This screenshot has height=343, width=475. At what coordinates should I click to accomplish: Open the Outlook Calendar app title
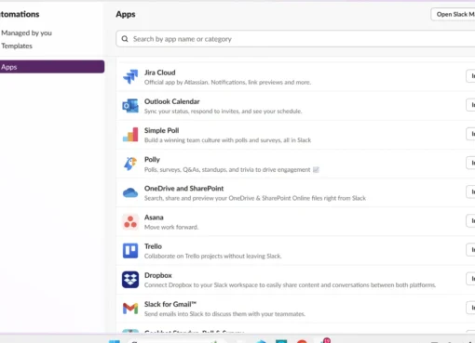(x=172, y=101)
